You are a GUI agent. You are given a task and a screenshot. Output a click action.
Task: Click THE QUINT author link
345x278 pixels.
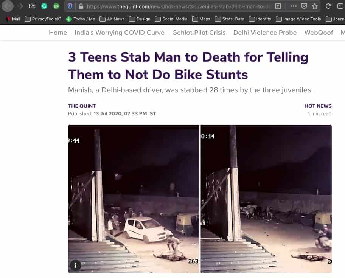82,106
